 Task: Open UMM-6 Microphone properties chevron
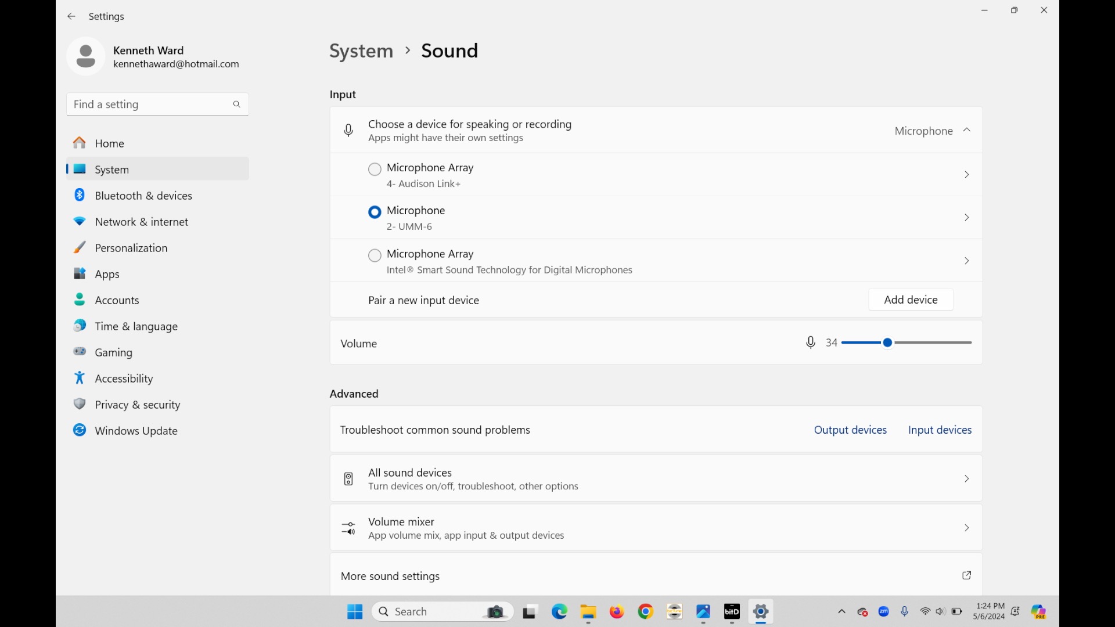[967, 218]
